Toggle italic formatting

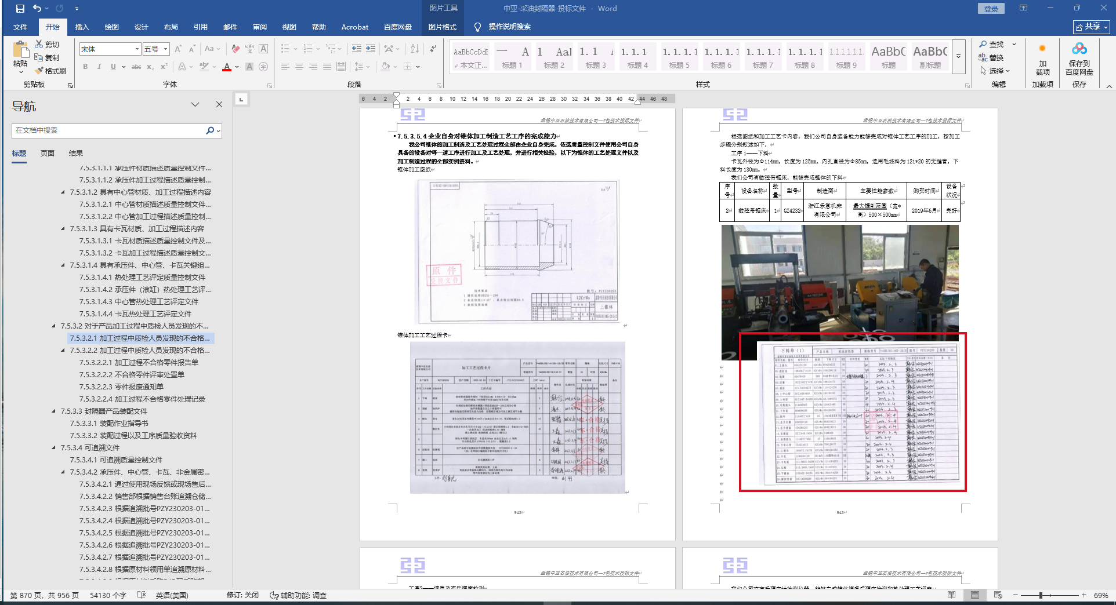[99, 67]
